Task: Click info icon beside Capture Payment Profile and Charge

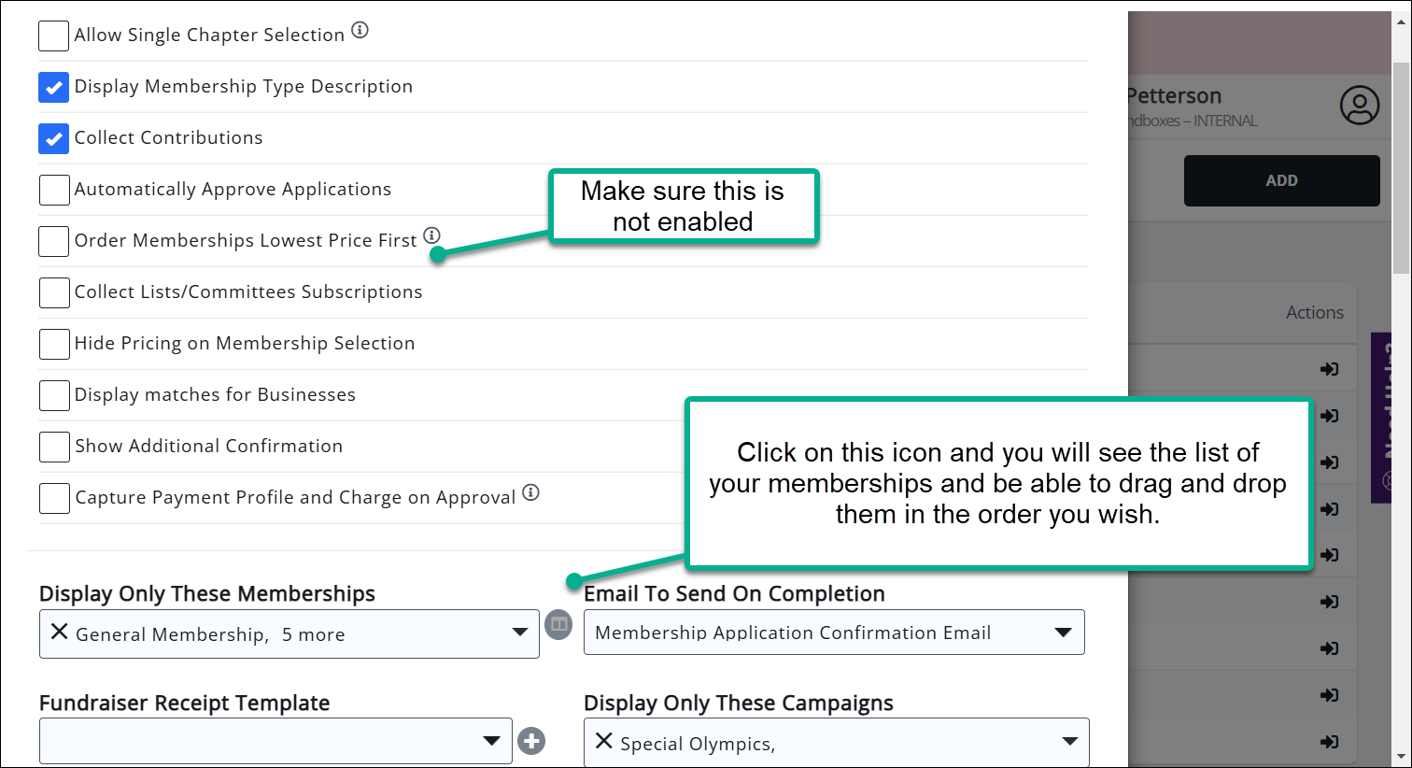Action: pos(530,492)
